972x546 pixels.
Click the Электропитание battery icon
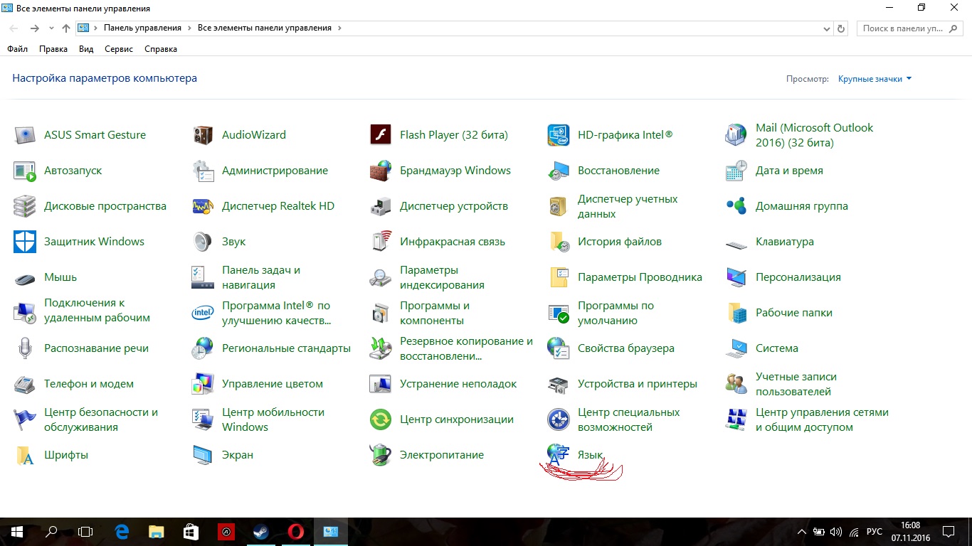[x=381, y=455]
